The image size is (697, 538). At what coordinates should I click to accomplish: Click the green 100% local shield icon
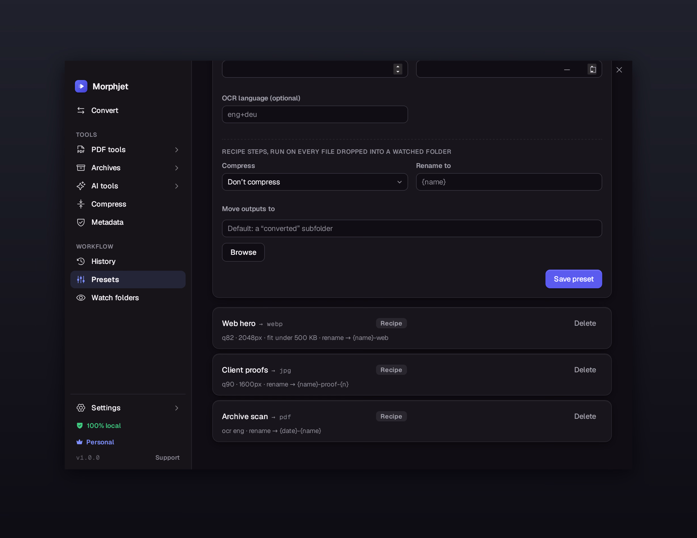pyautogui.click(x=80, y=426)
